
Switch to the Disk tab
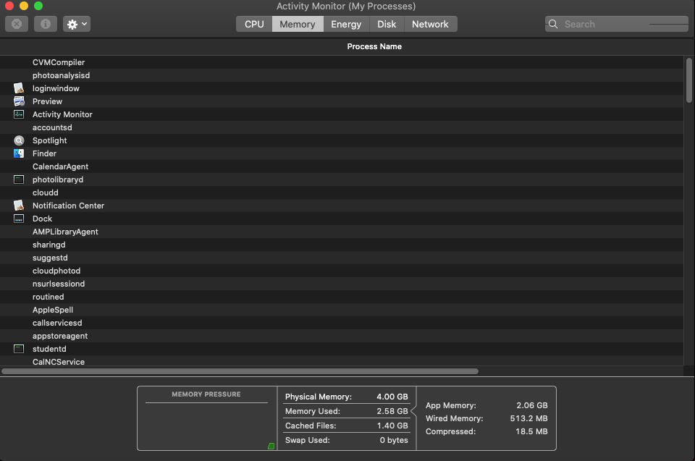387,24
